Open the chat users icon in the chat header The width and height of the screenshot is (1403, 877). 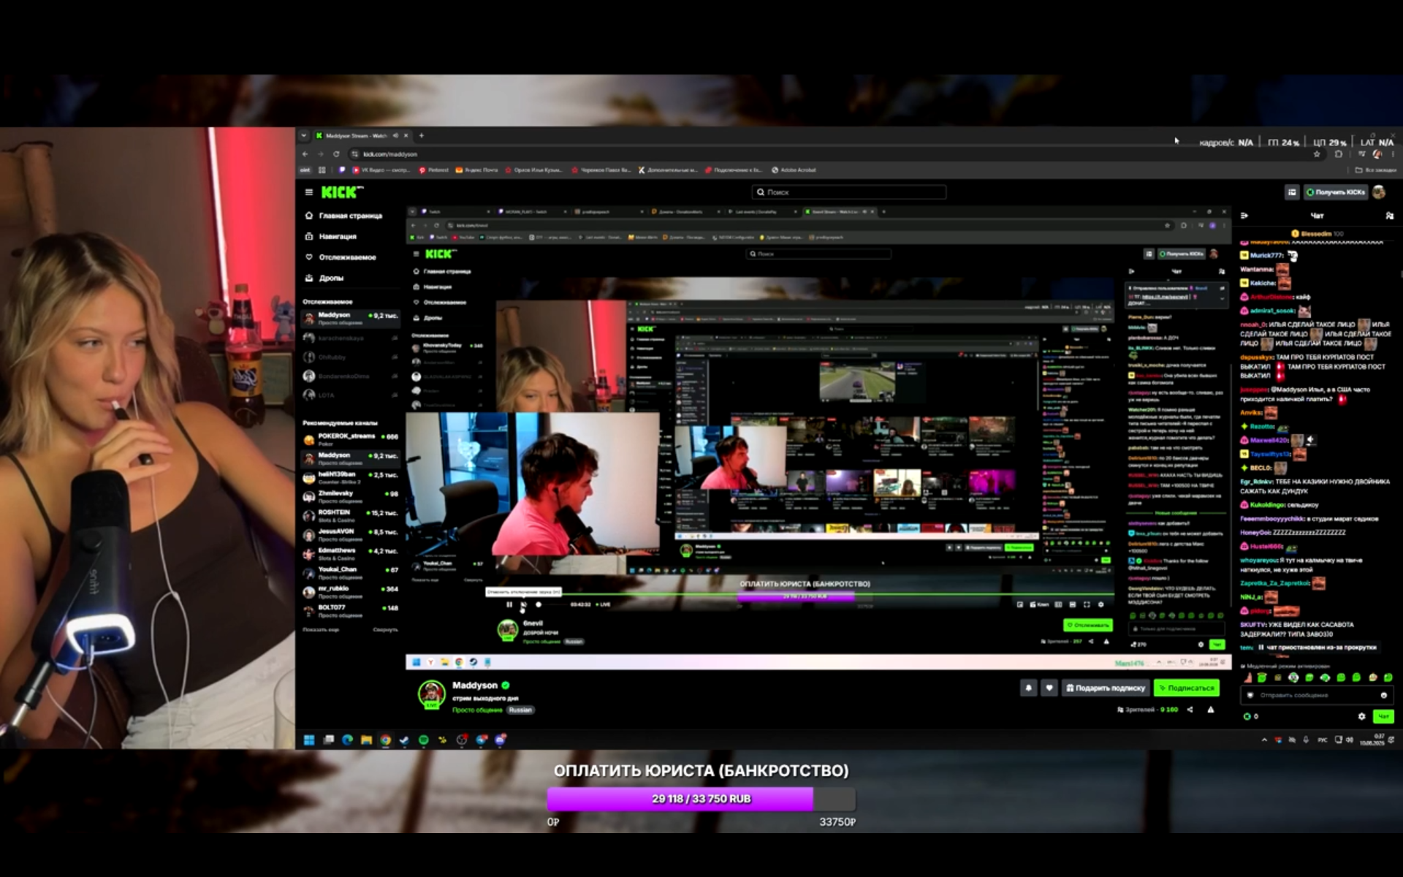[1389, 216]
